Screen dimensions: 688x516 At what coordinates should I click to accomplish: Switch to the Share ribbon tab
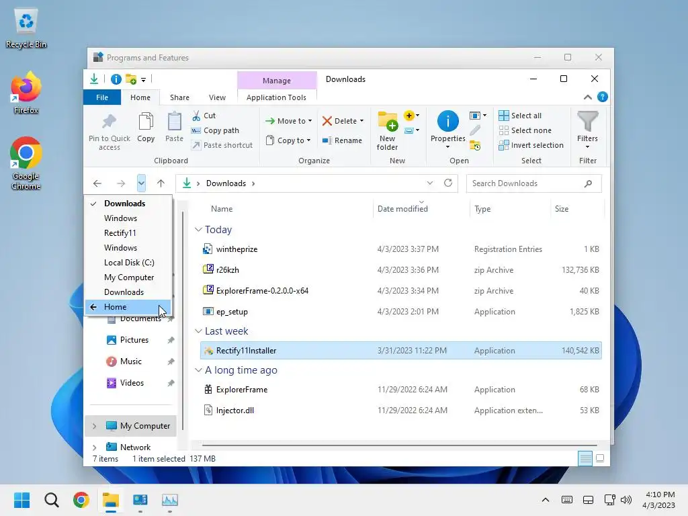click(x=179, y=97)
